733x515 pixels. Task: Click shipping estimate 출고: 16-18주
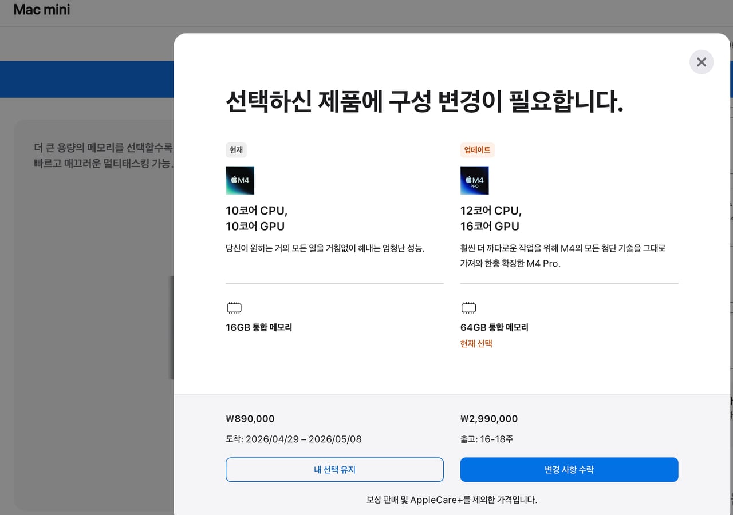(x=487, y=439)
